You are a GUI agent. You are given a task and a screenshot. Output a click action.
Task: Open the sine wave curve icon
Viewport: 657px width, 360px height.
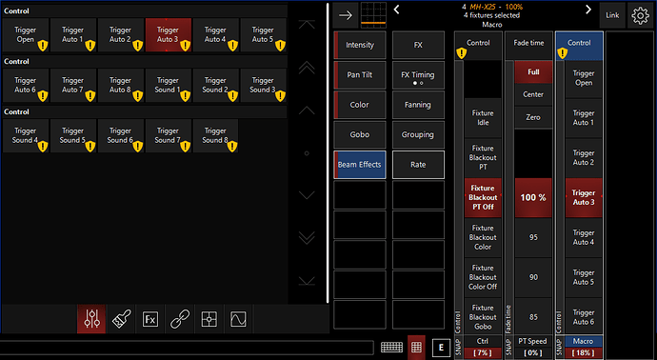(x=238, y=319)
